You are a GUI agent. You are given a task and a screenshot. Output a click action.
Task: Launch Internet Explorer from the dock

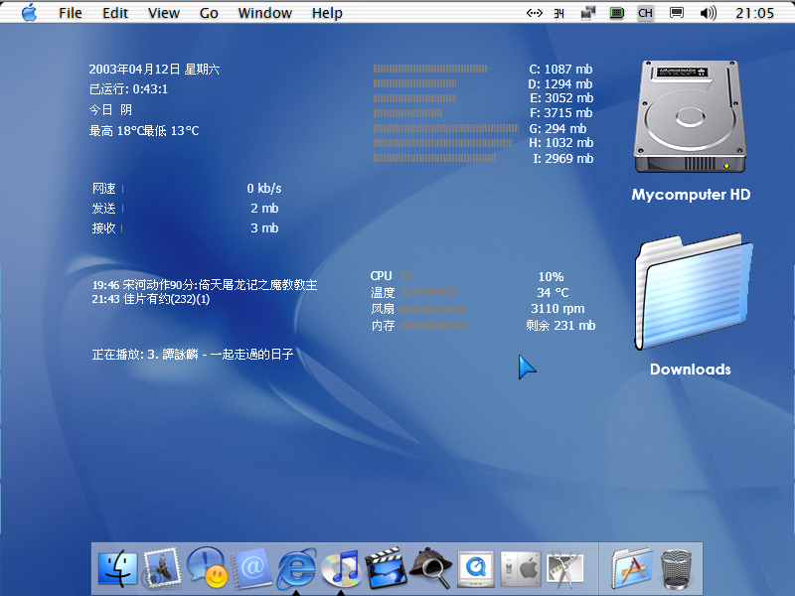[x=296, y=568]
